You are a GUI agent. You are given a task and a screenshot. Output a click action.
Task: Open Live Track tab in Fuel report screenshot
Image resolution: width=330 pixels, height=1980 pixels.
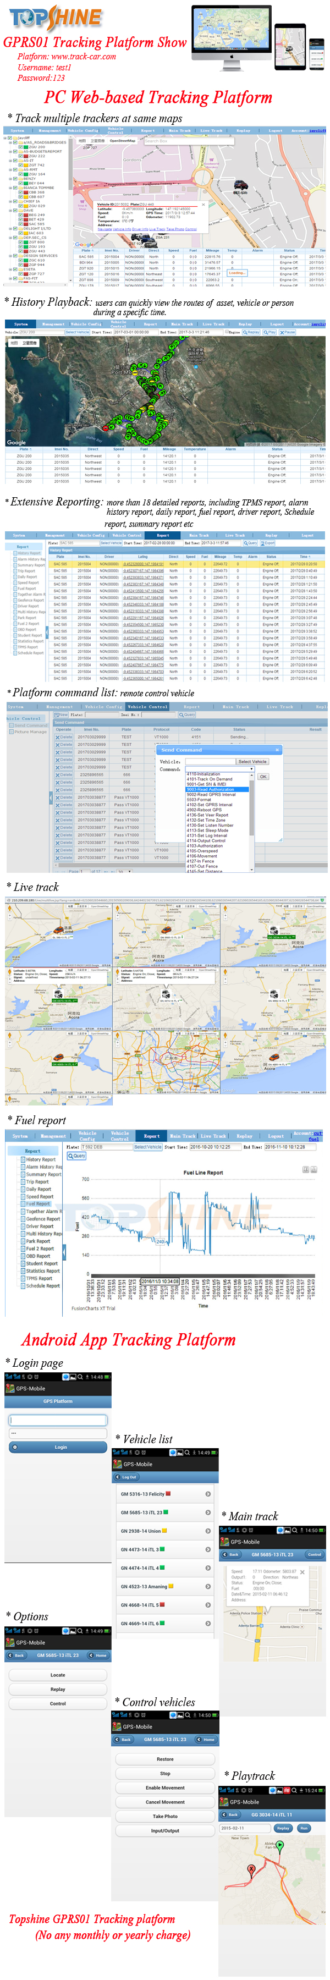pyautogui.click(x=213, y=1135)
